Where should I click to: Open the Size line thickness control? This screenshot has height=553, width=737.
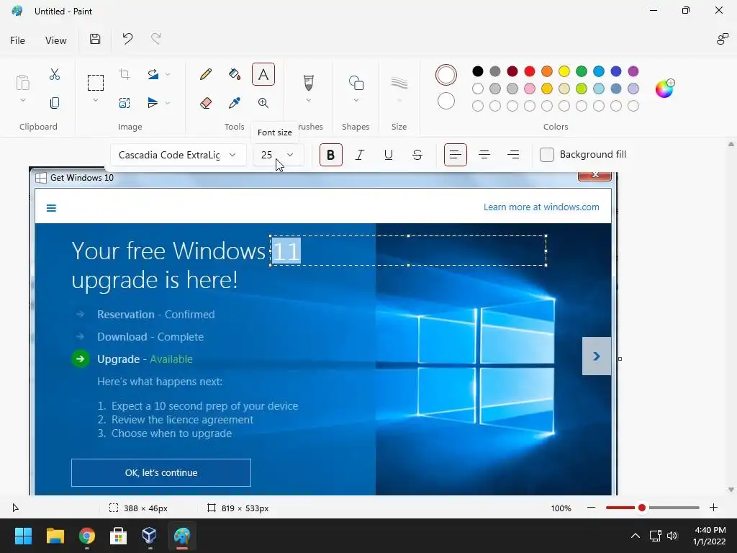pyautogui.click(x=399, y=84)
